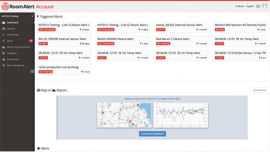This screenshot has height=152, width=270.
Task: Click the red 13 alerts count badge
Action: pyautogui.click(x=31, y=41)
